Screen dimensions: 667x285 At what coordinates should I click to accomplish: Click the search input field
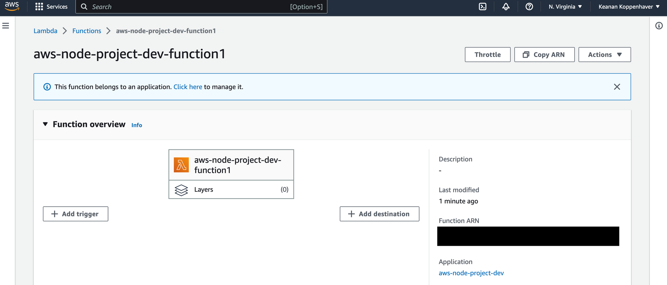(x=201, y=7)
